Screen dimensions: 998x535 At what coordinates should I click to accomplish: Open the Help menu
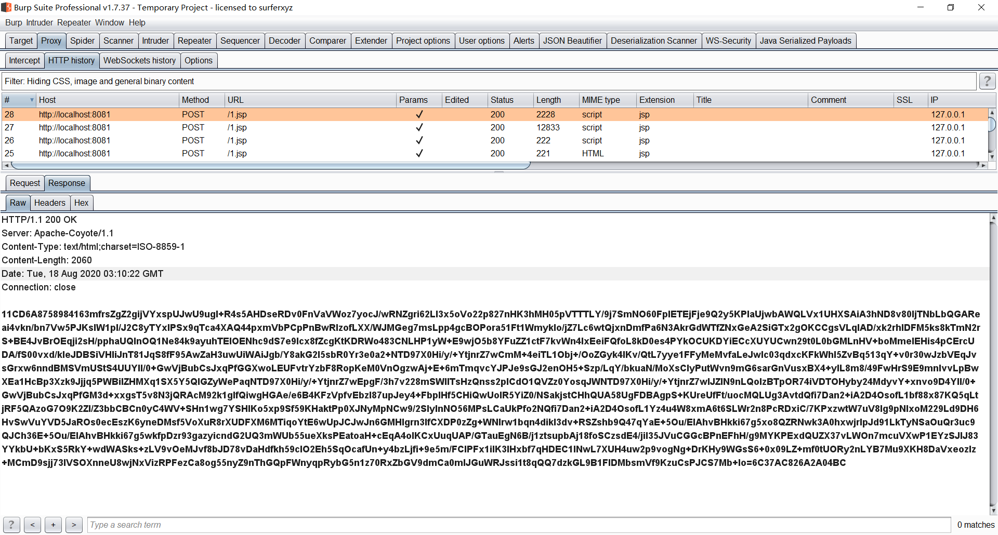pyautogui.click(x=137, y=22)
